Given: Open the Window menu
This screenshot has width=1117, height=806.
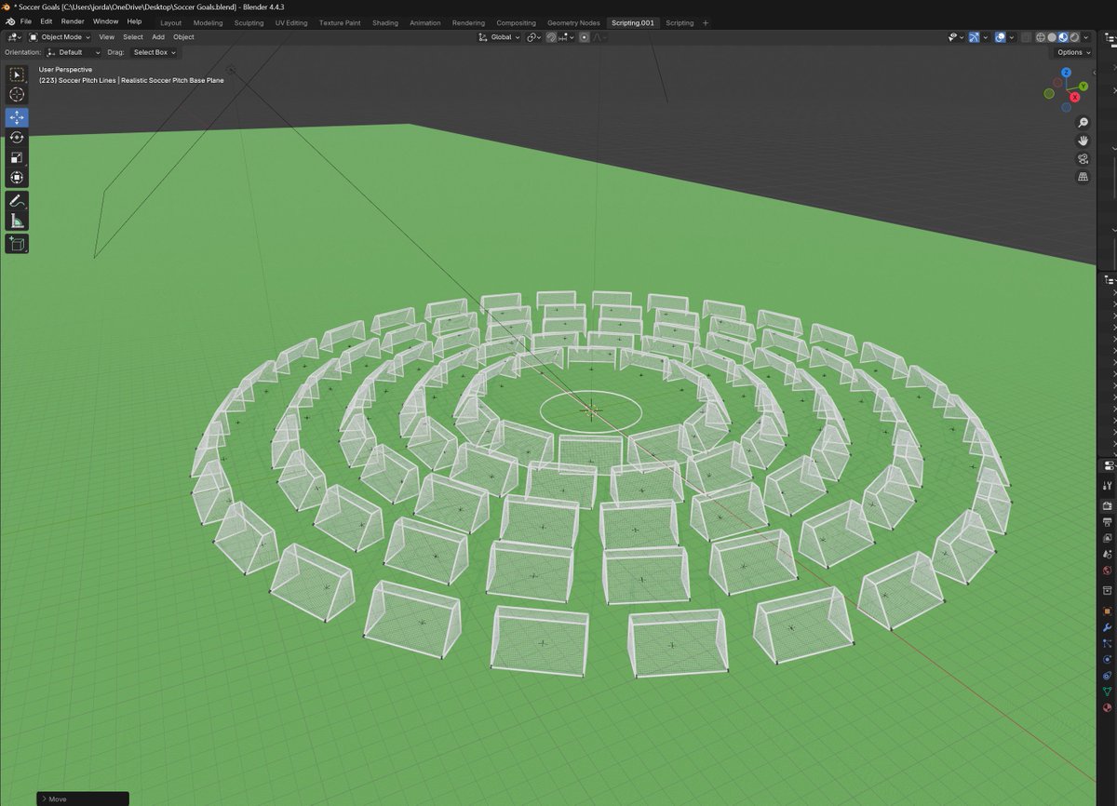Looking at the screenshot, I should [x=105, y=21].
